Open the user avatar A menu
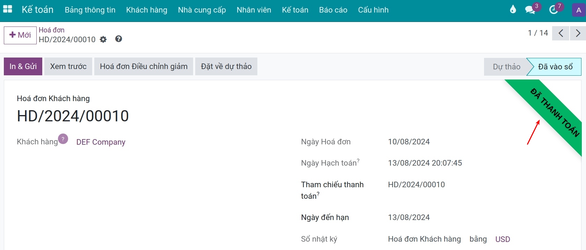Viewport: 586px width, 250px height. pyautogui.click(x=579, y=10)
